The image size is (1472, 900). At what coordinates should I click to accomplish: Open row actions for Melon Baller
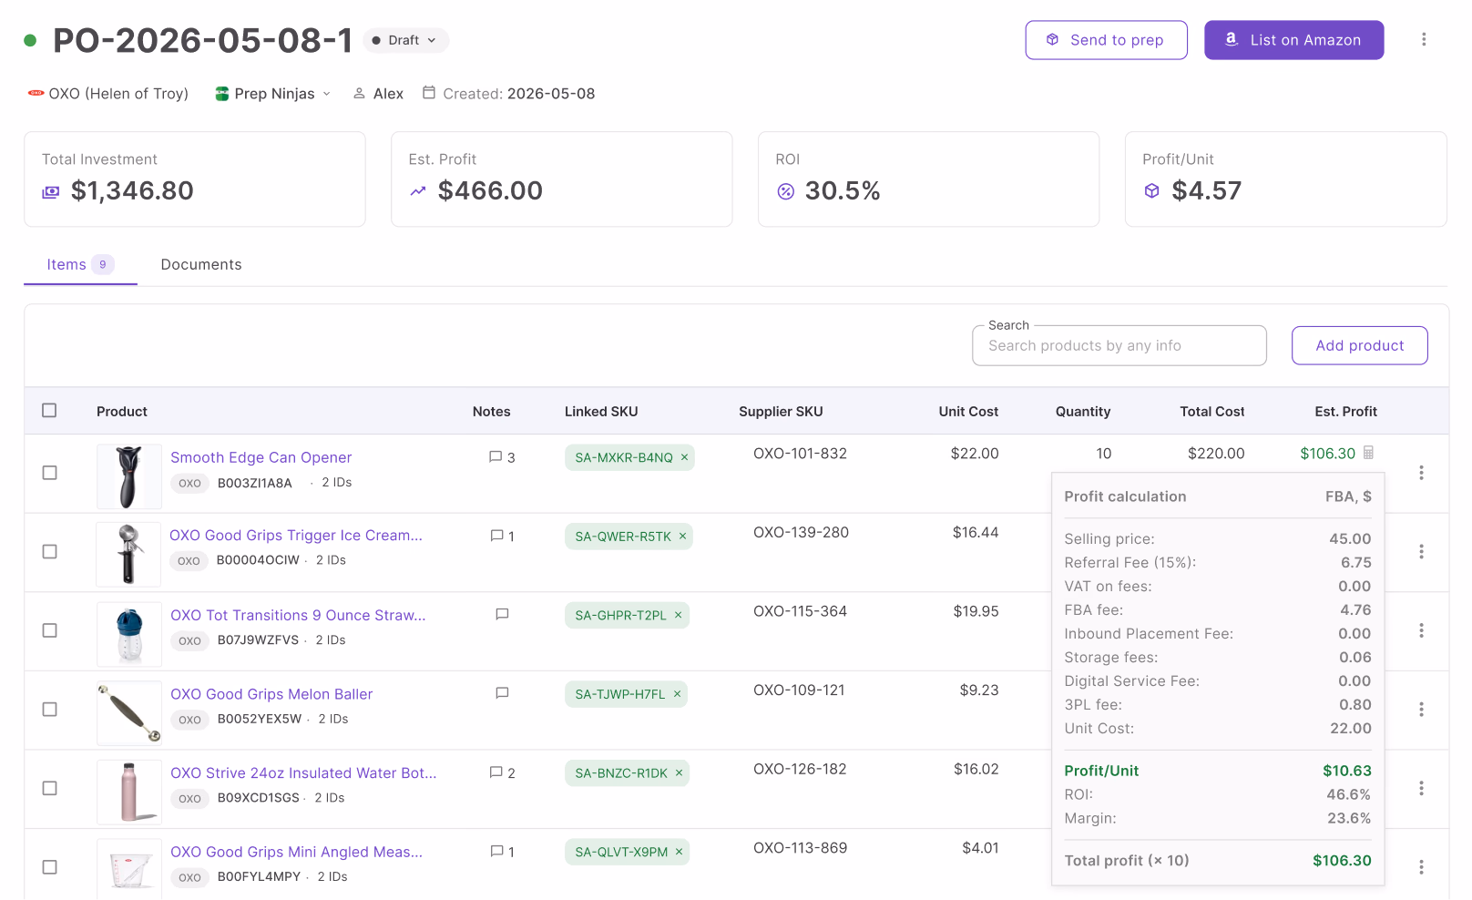coord(1421,710)
